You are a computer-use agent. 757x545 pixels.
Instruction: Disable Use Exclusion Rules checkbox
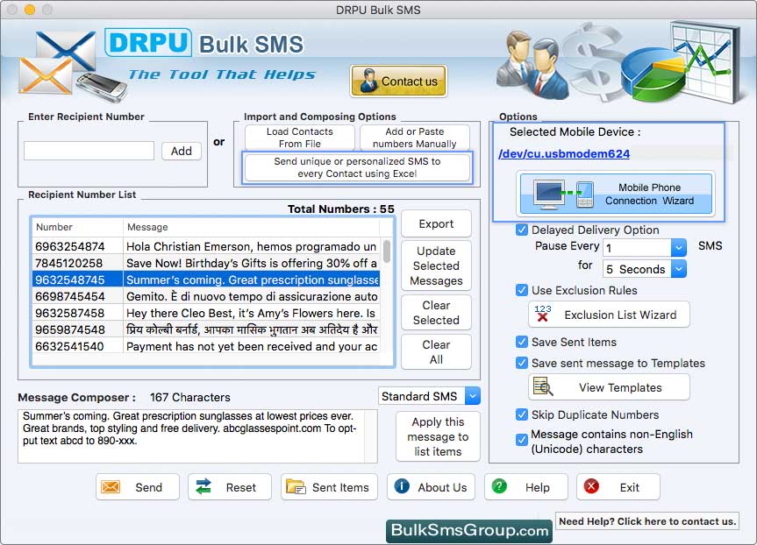(x=521, y=290)
